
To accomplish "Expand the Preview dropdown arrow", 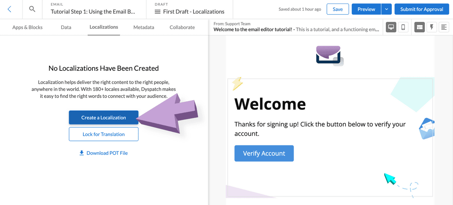I will (386, 9).
